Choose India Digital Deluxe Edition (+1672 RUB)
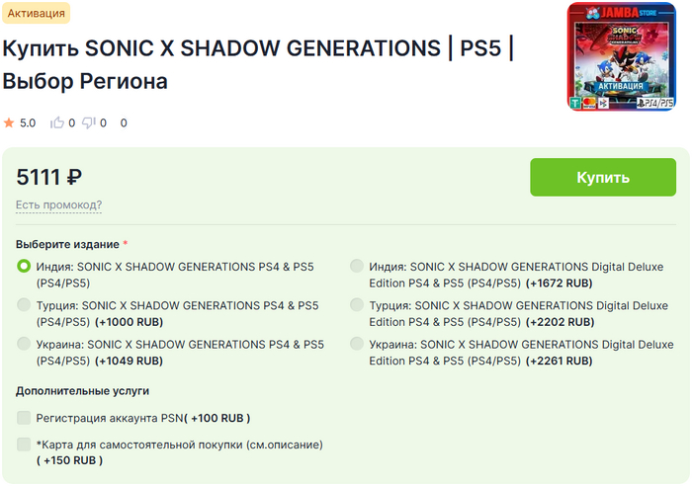 point(356,267)
